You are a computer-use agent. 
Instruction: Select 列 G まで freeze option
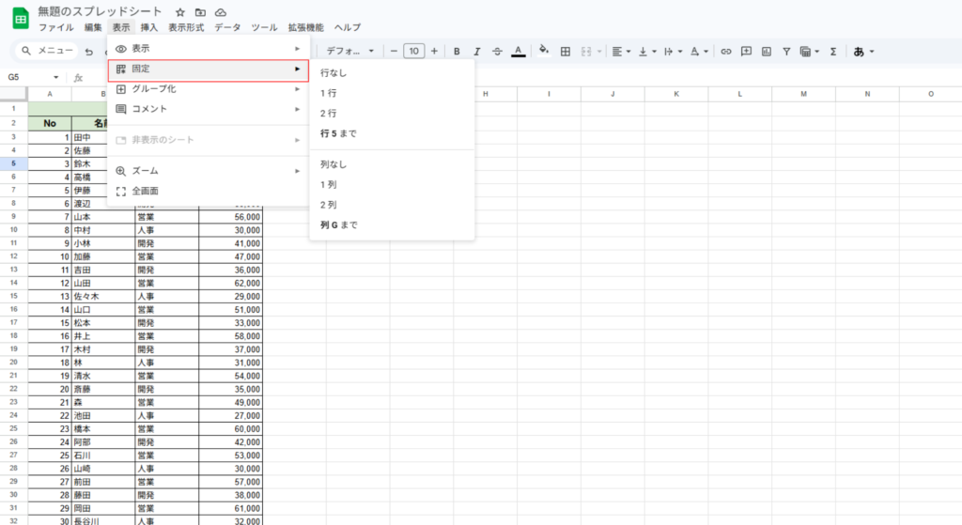click(338, 225)
